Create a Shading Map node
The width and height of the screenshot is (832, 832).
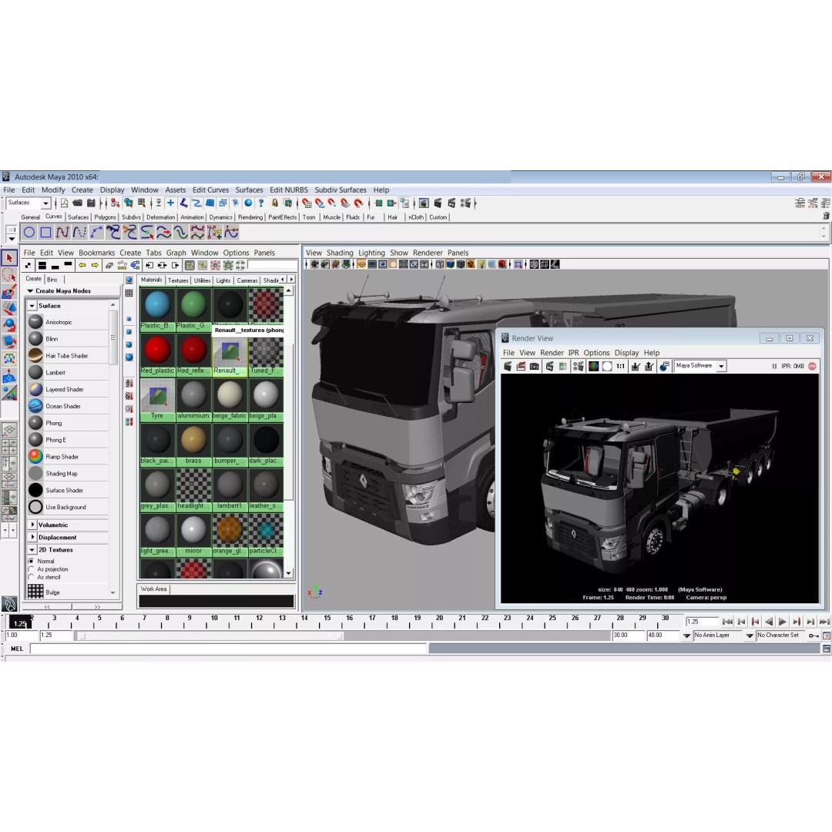(x=68, y=473)
